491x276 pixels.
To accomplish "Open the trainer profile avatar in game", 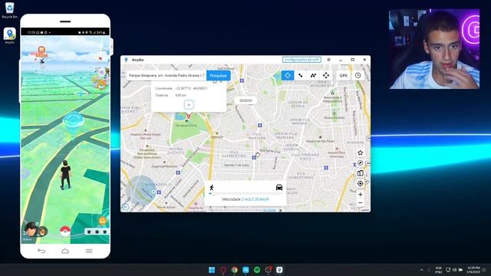I will tap(30, 229).
